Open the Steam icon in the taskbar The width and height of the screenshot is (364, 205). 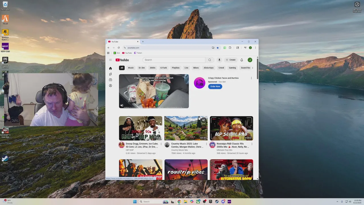(217, 202)
